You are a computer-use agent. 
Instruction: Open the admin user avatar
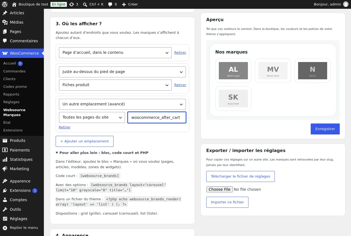coord(346,4)
